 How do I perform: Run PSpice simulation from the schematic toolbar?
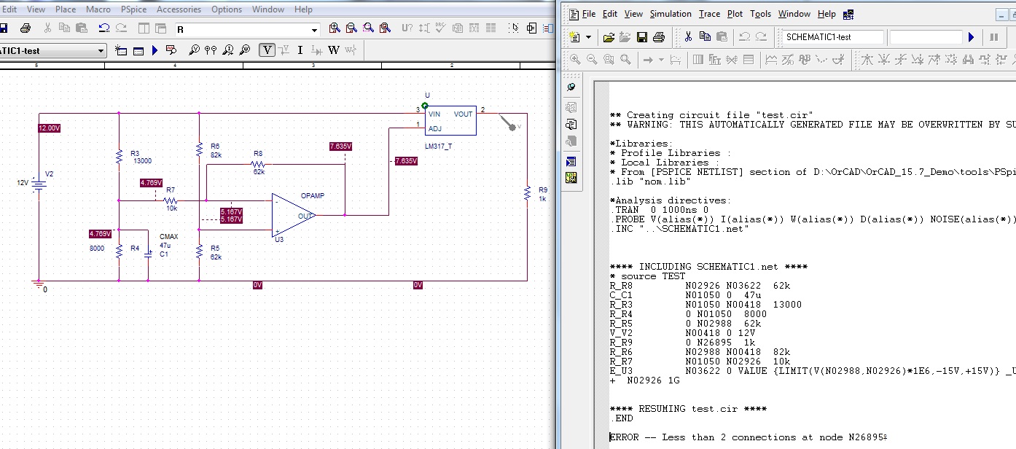155,50
